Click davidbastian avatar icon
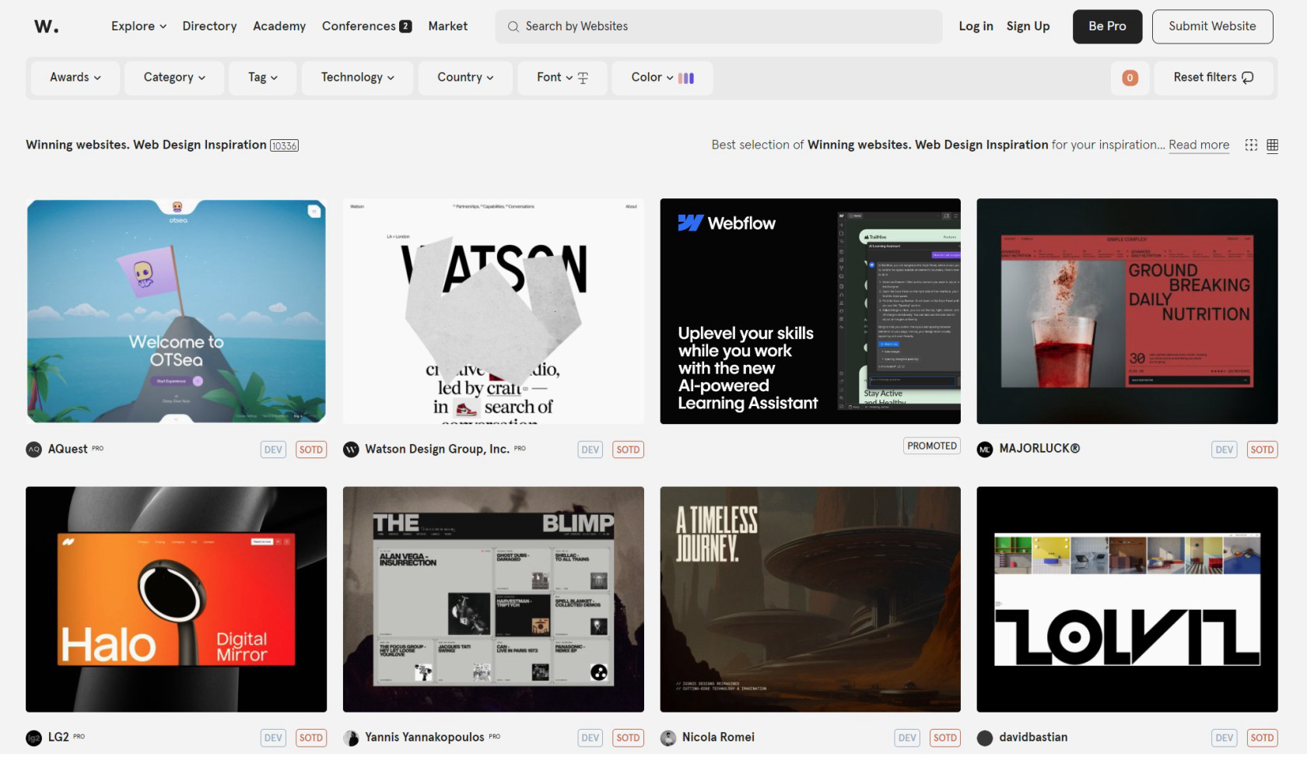The image size is (1307, 767). [x=986, y=738]
